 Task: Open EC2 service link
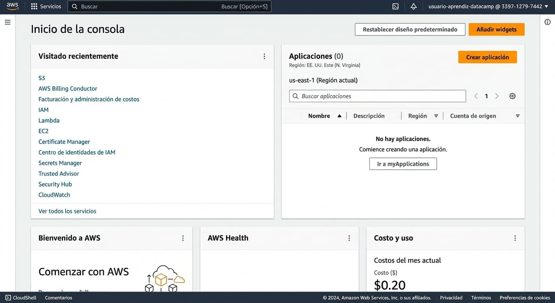43,131
